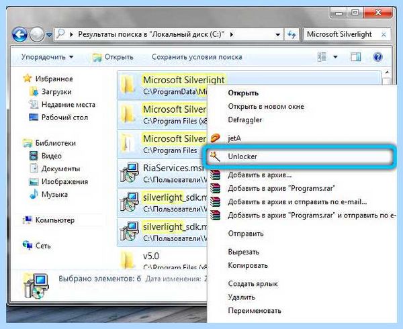Click the details pane installer thumbnail
This screenshot has width=403, height=329.
click(x=36, y=286)
